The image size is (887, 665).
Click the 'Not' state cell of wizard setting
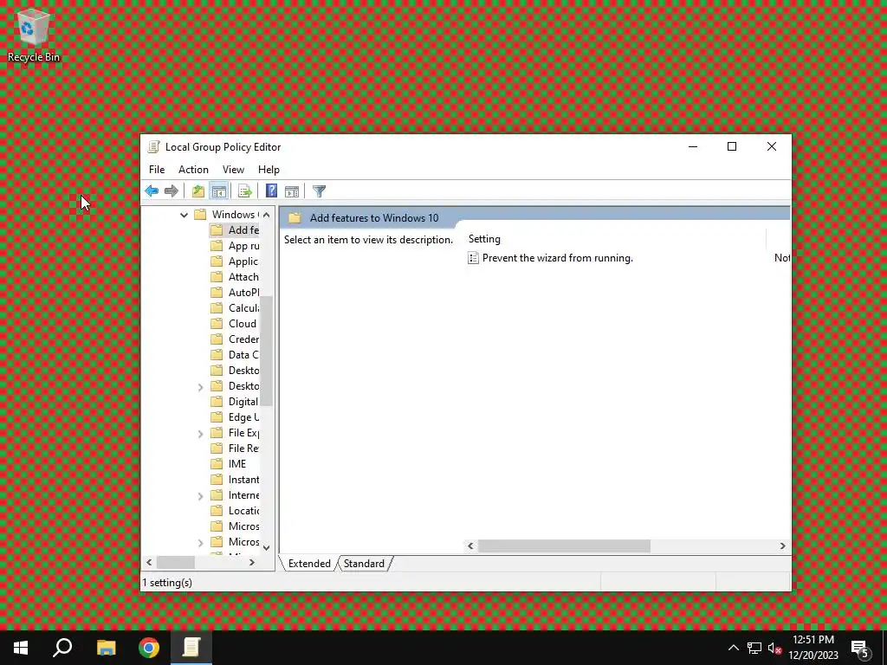coord(782,258)
